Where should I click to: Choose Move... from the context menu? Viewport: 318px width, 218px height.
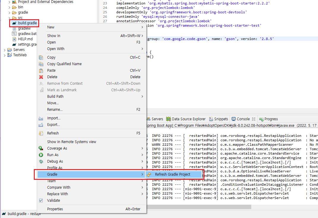pos(92,103)
